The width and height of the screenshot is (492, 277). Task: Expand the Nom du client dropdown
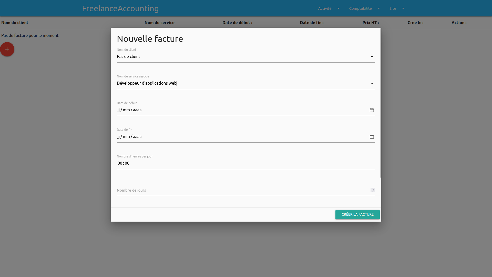pyautogui.click(x=372, y=57)
